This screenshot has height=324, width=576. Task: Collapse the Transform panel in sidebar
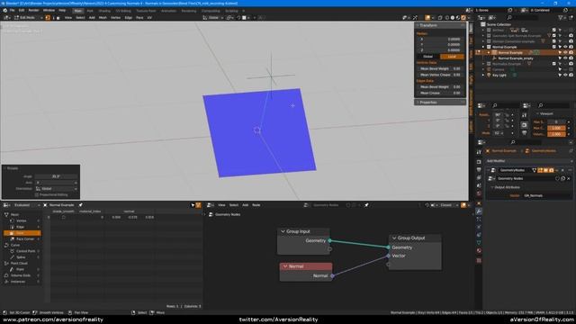point(428,25)
